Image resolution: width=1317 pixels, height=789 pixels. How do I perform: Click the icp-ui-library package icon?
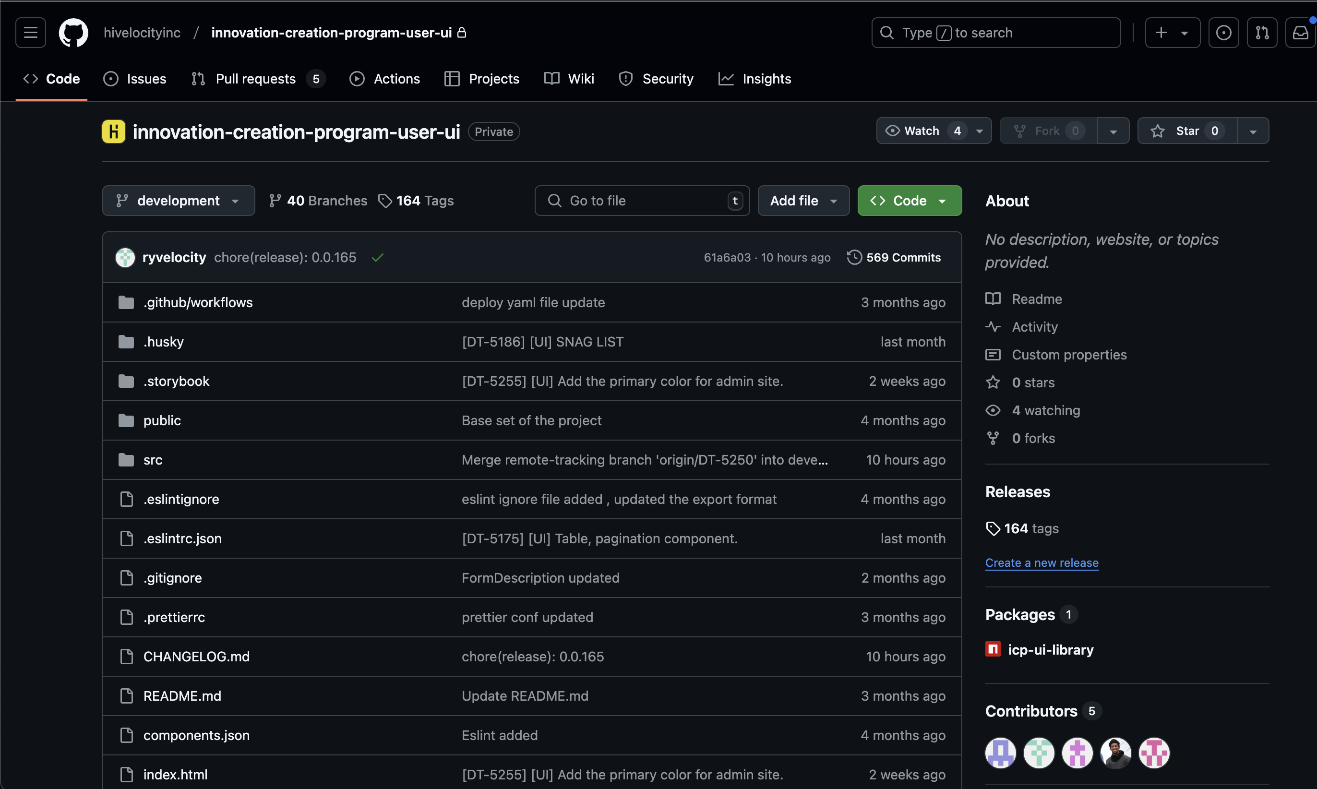click(993, 649)
